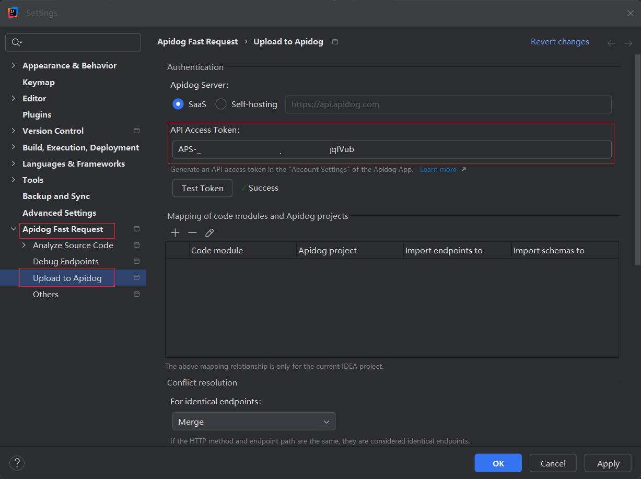Add a new code module mapping
641x479 pixels.
click(175, 233)
